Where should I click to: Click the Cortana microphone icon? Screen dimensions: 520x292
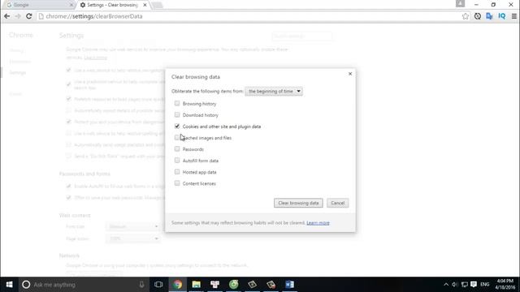click(141, 285)
